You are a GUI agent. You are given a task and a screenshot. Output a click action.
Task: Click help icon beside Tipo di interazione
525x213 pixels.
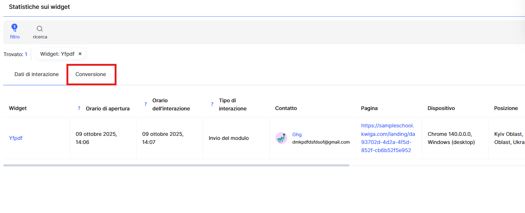(212, 104)
